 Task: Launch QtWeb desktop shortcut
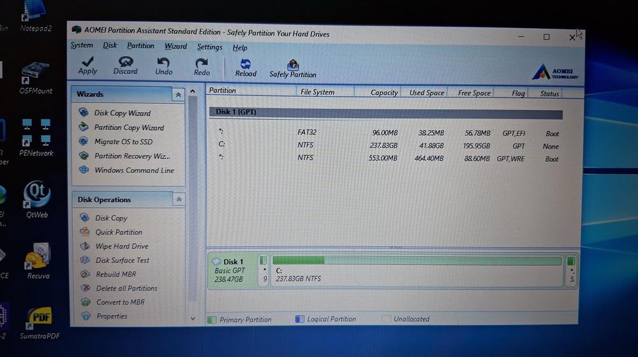(x=37, y=200)
